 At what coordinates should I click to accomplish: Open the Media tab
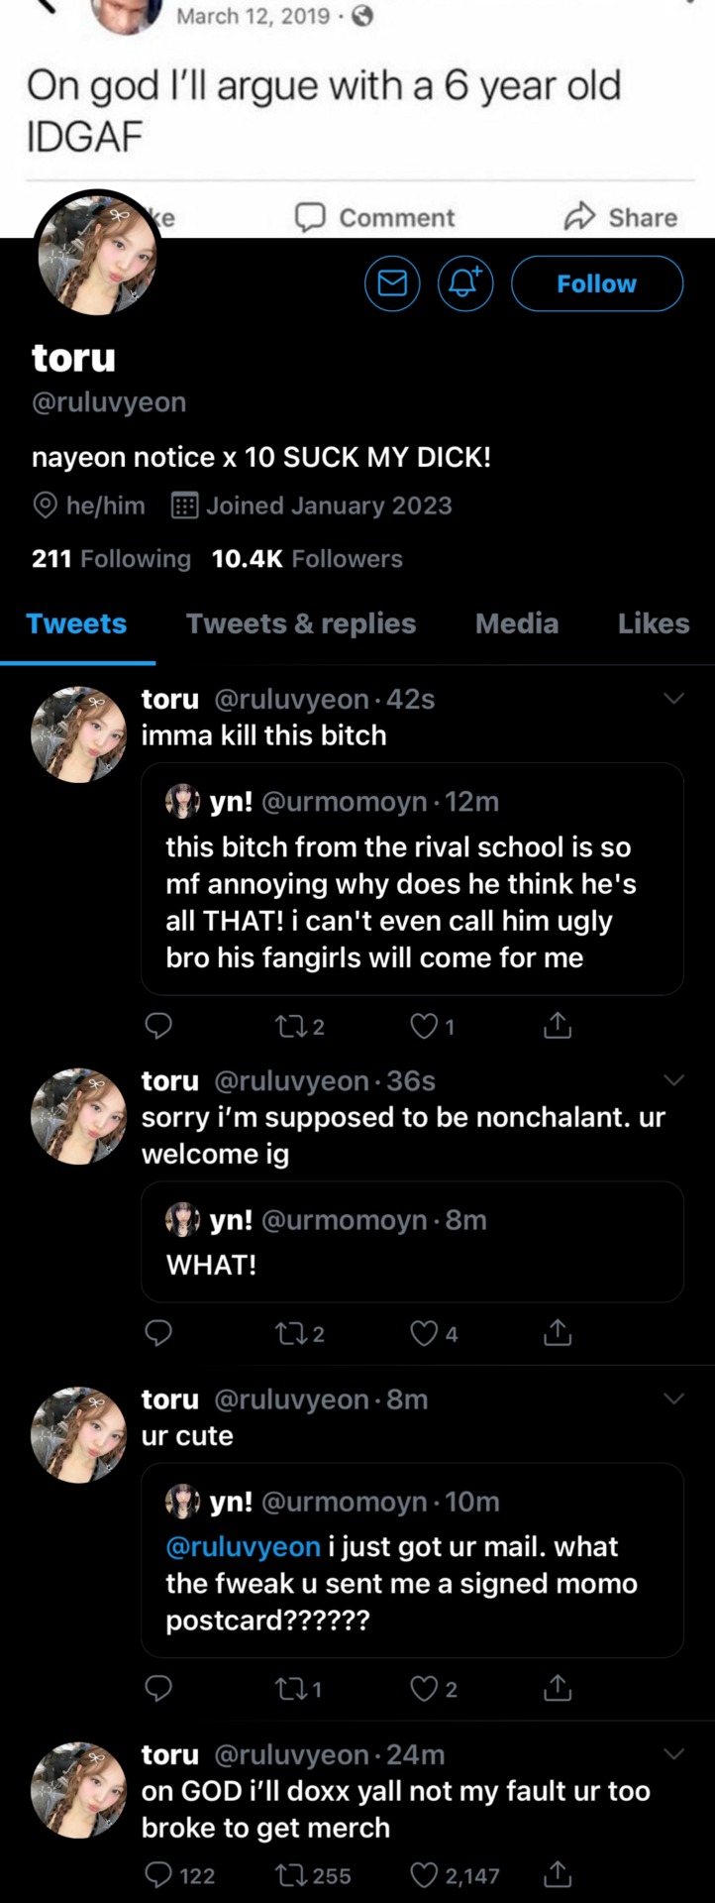pos(517,623)
